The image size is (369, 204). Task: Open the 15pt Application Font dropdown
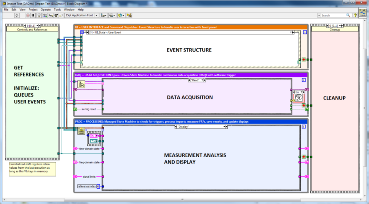(x=81, y=15)
